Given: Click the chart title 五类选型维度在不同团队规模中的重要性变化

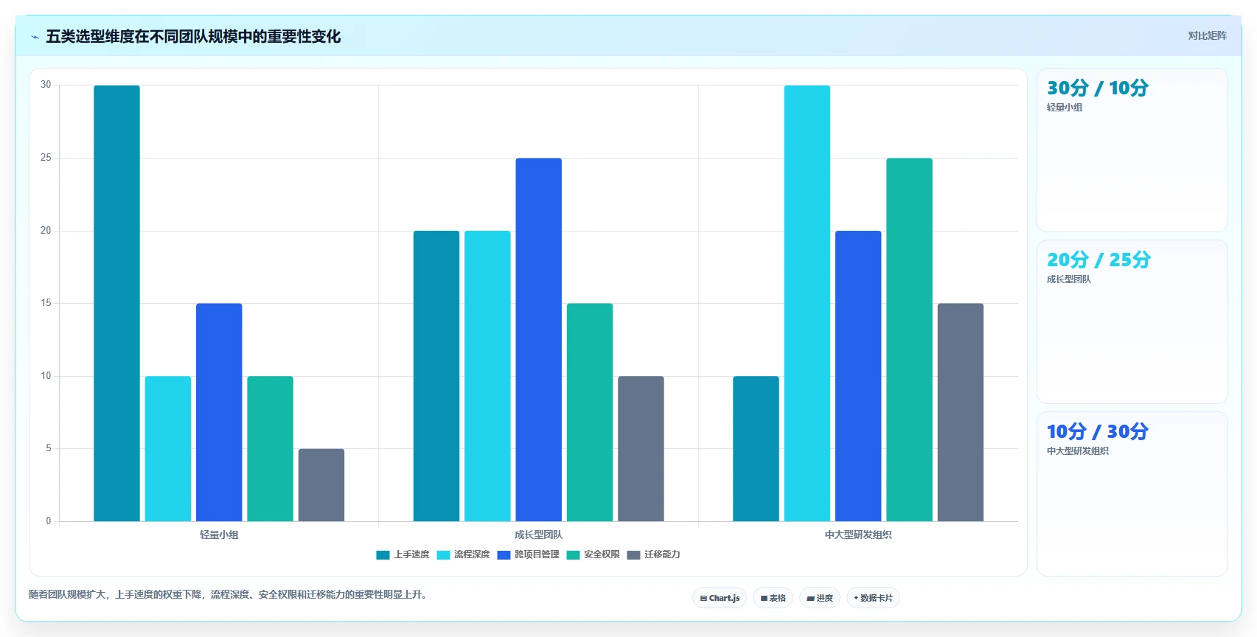Looking at the screenshot, I should (193, 36).
